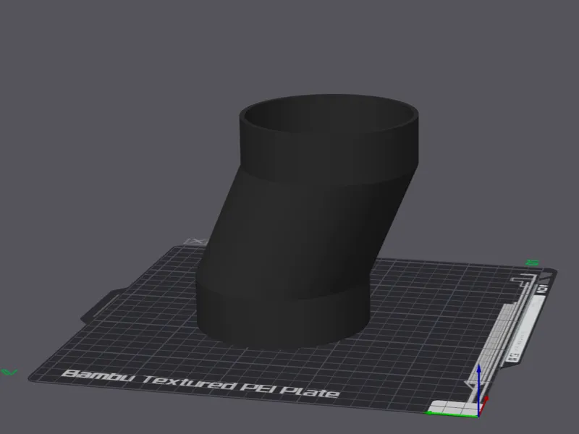Click inside the model's top opening
Image resolution: width=579 pixels, height=434 pixels.
(329, 114)
